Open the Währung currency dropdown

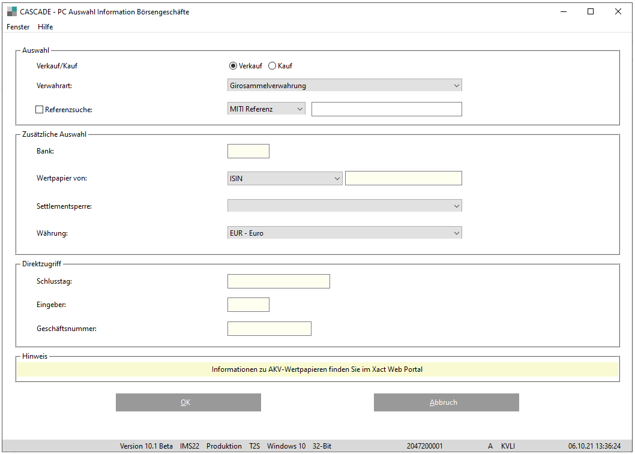(x=345, y=233)
